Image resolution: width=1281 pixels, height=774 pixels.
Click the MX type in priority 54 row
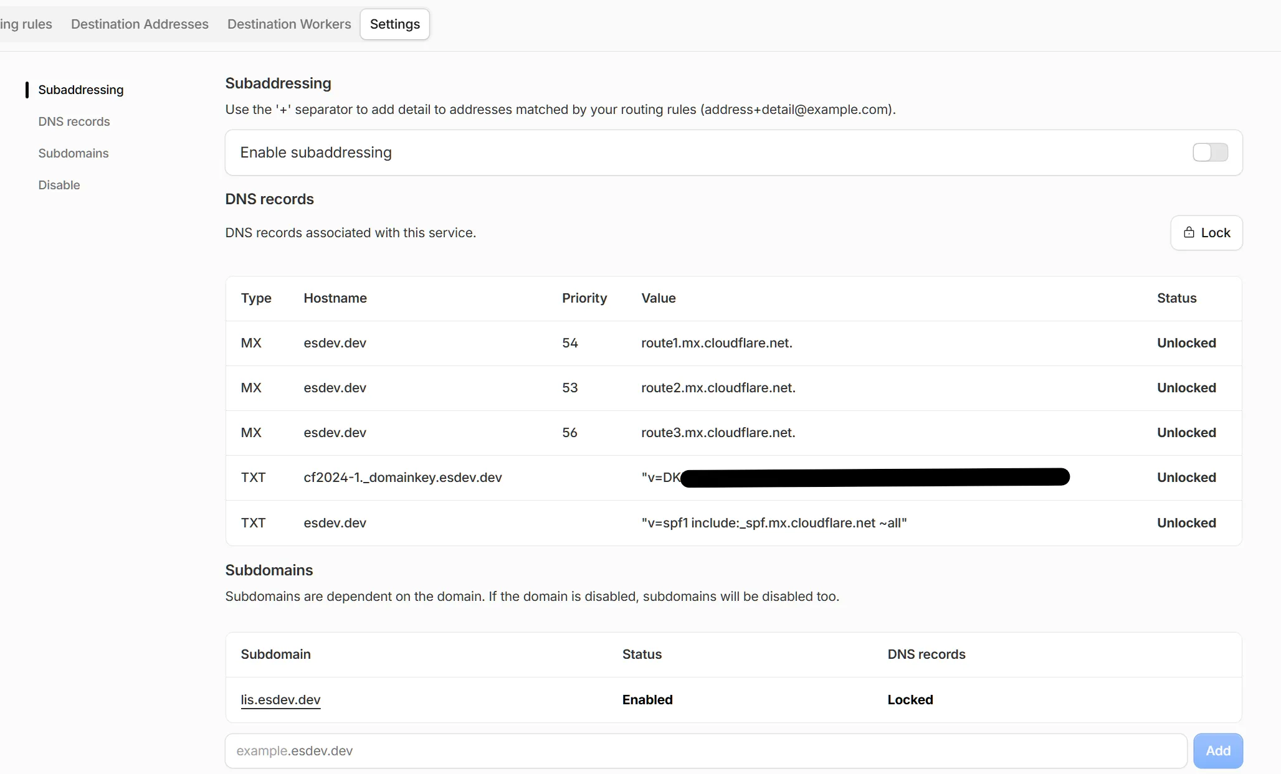pos(251,343)
